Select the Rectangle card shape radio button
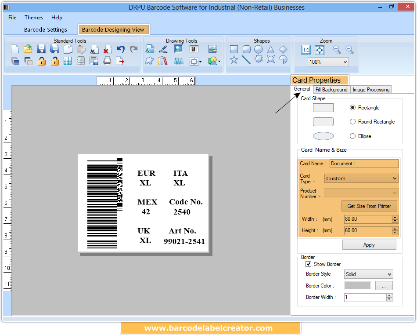This screenshot has height=335, width=417. pyautogui.click(x=352, y=108)
